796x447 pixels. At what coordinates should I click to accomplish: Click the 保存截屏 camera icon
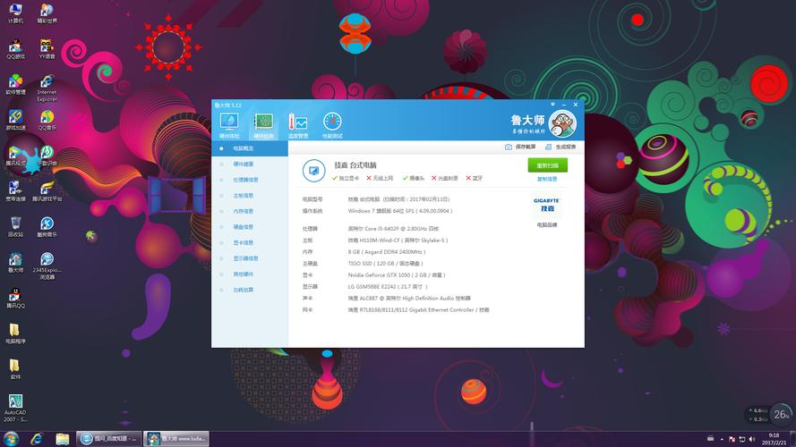coord(509,147)
